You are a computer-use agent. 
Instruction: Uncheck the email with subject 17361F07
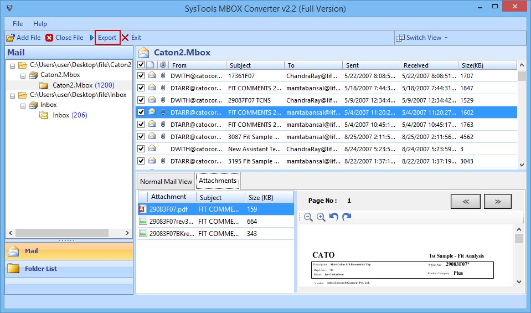coord(141,75)
